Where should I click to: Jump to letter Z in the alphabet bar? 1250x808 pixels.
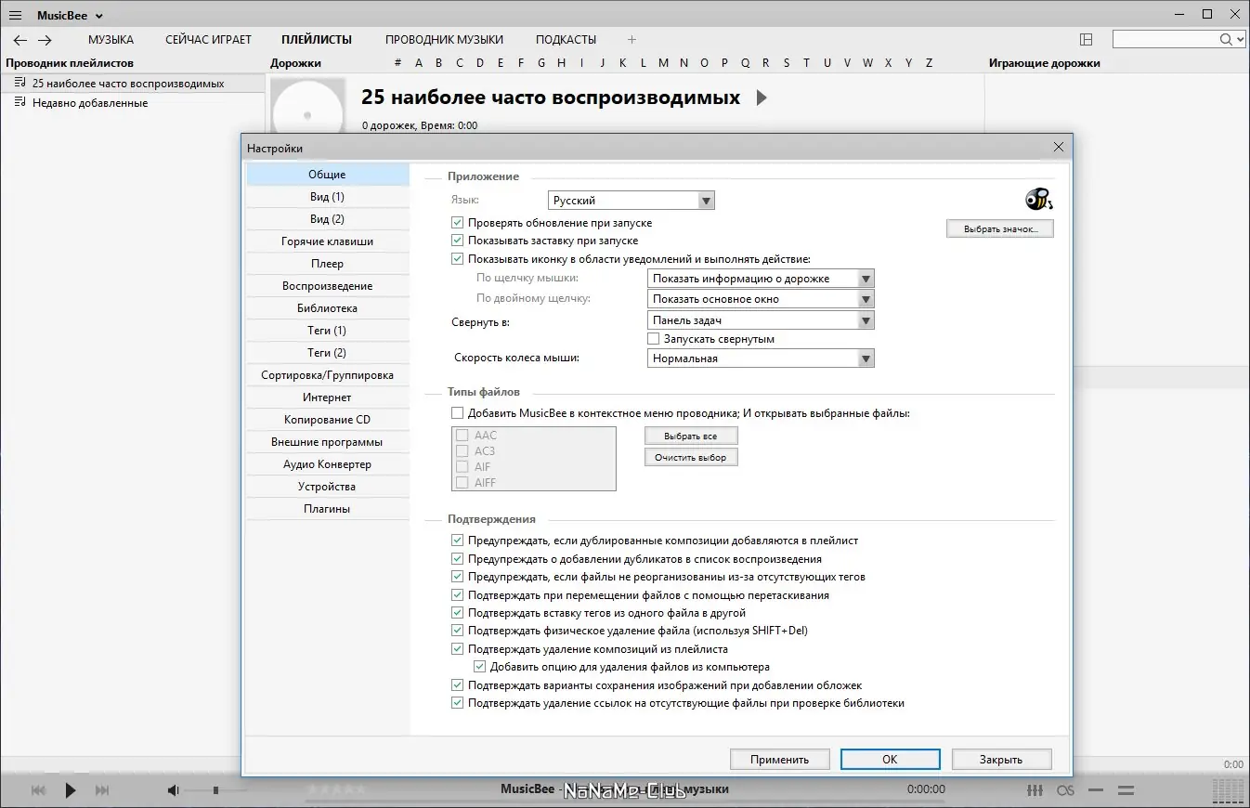click(x=929, y=63)
